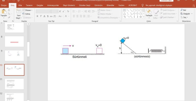Open the Yazı Tipi dialog launcher
196x101 pixels.
coord(70,21)
